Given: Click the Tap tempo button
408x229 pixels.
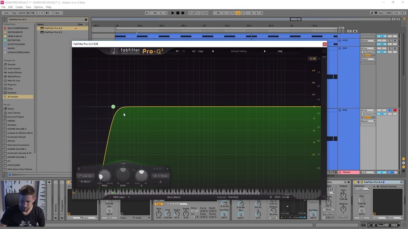Looking at the screenshot, I should point(14,13).
